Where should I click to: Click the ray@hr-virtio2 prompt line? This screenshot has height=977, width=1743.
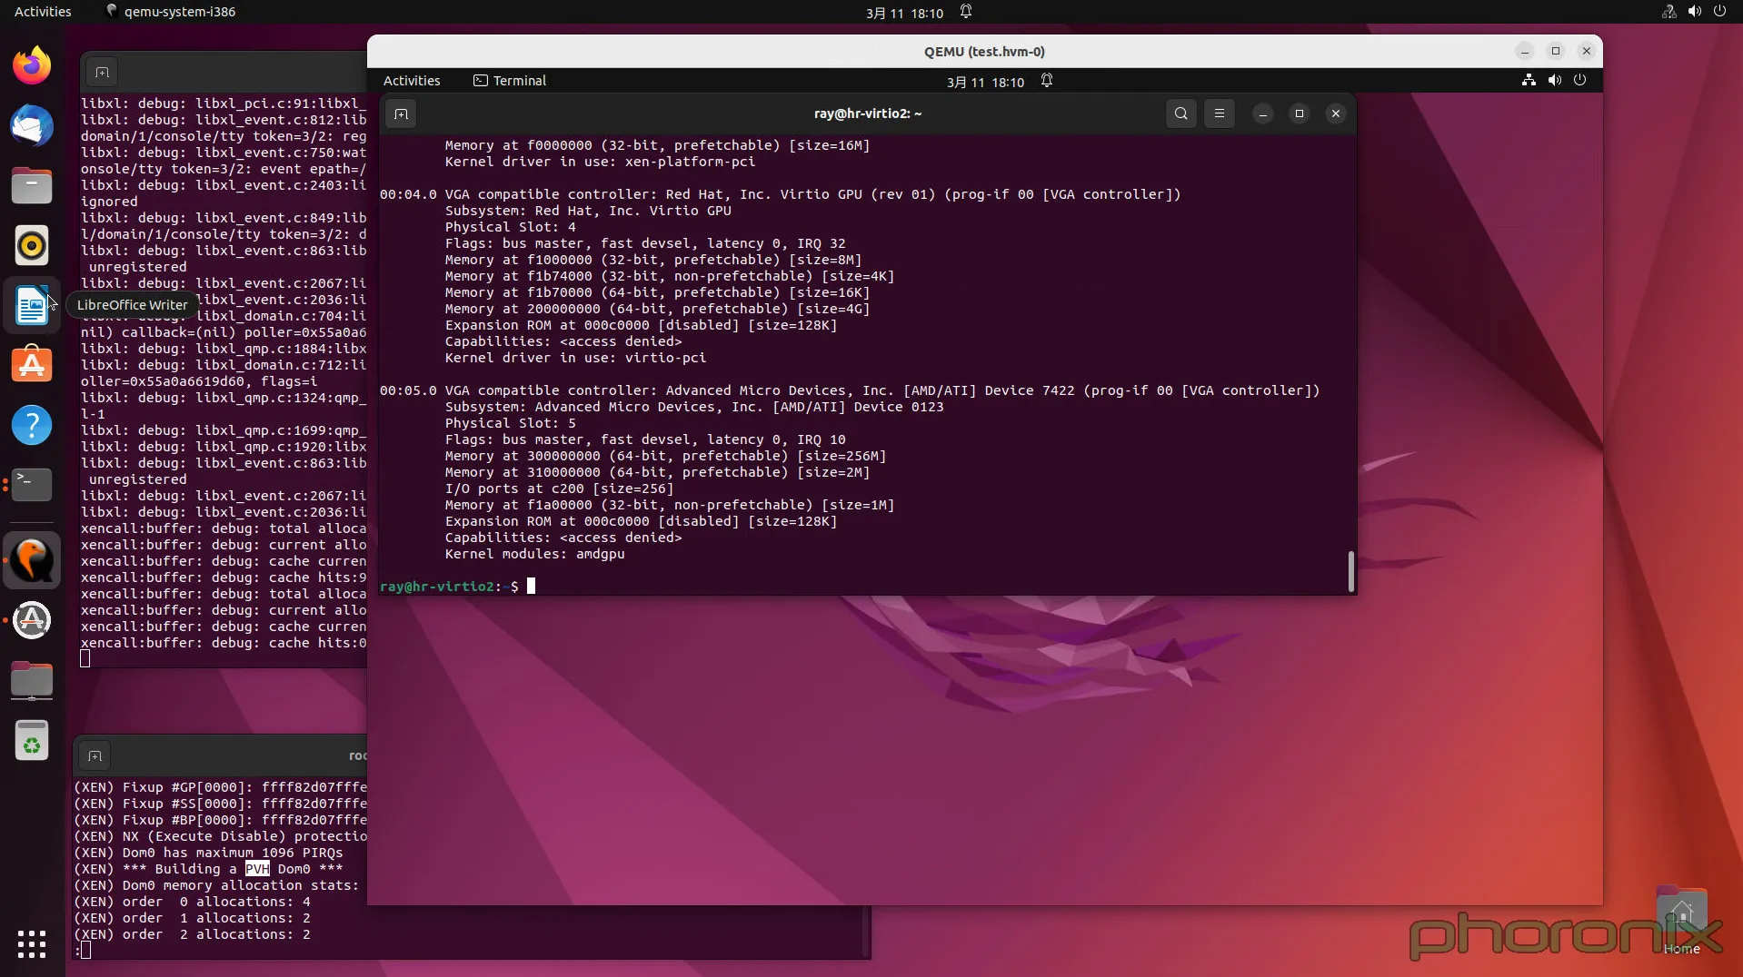click(x=457, y=587)
